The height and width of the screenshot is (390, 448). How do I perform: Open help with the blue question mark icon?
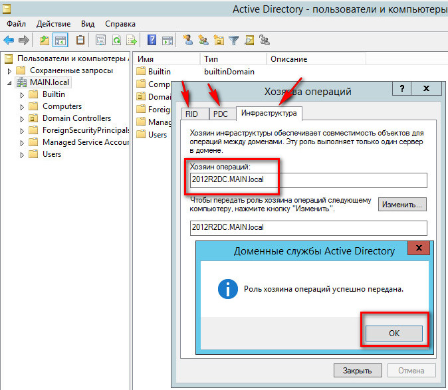pyautogui.click(x=152, y=40)
